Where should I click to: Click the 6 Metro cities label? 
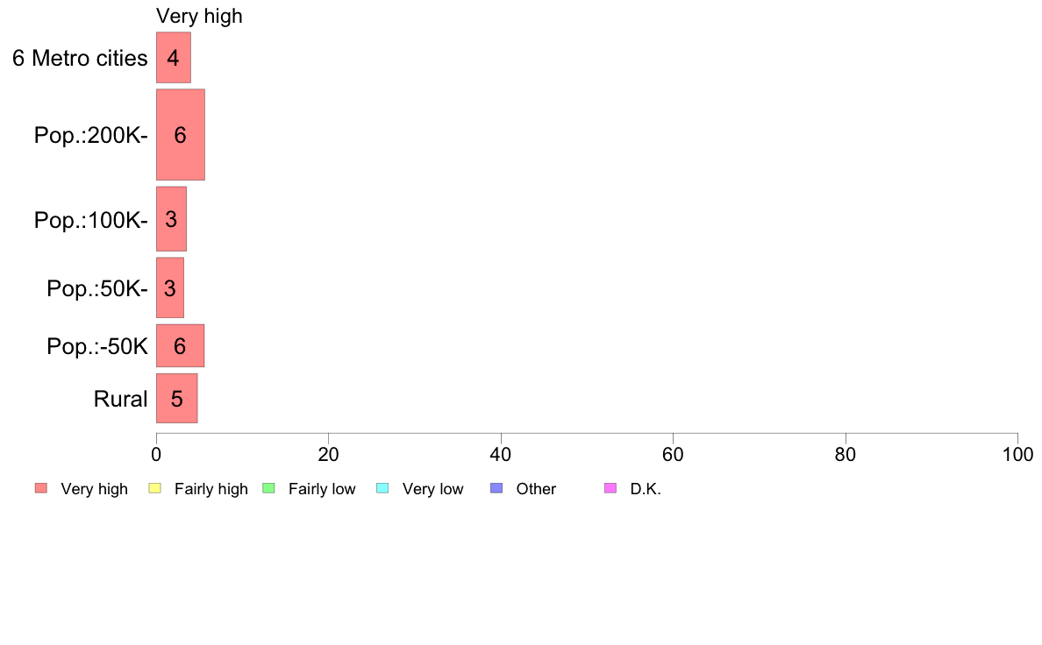click(x=80, y=59)
